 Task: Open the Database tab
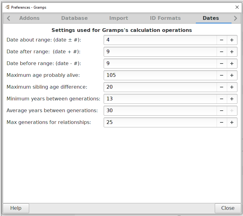[74, 18]
